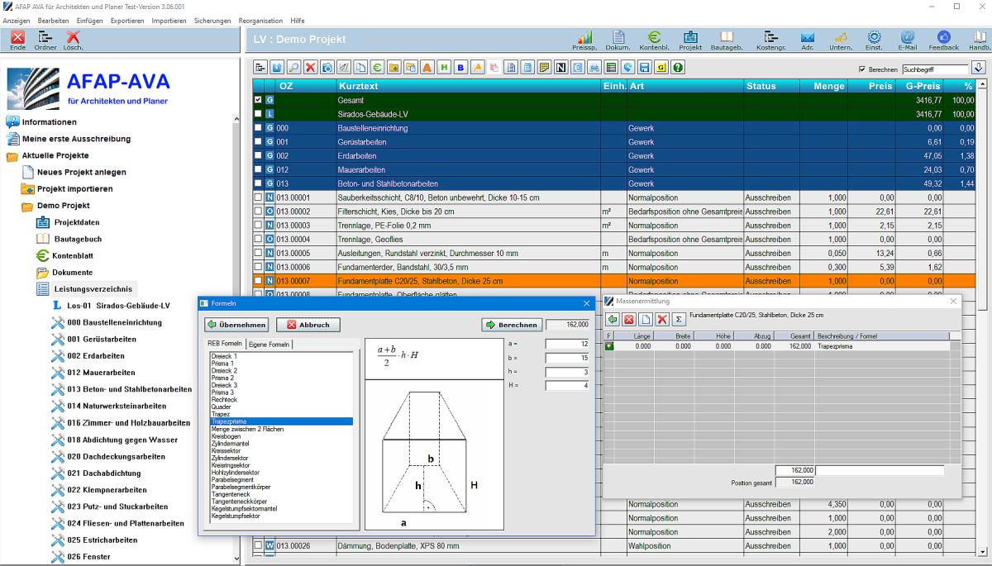Check the 000 Baustelleneinrichtung row checkbox
This screenshot has height=566, width=992.
pyautogui.click(x=259, y=128)
